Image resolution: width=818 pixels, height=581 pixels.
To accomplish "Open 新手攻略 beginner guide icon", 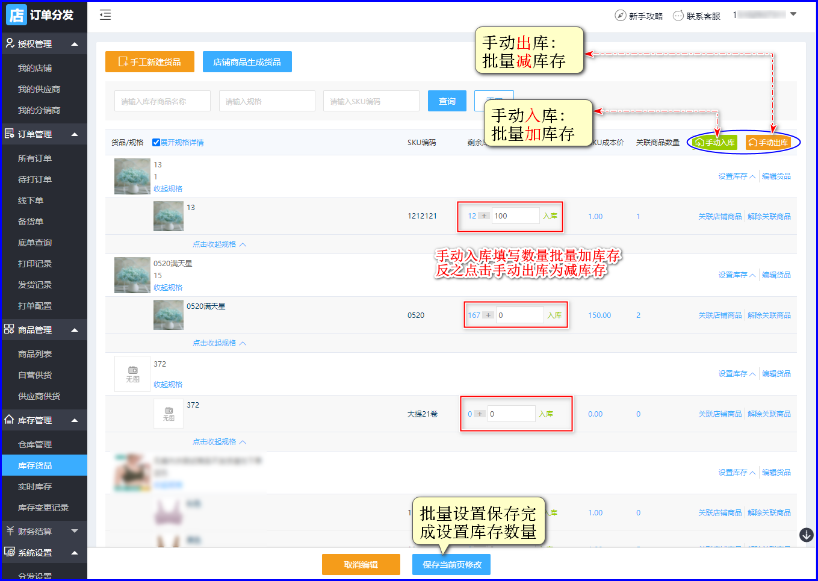I will tap(620, 16).
